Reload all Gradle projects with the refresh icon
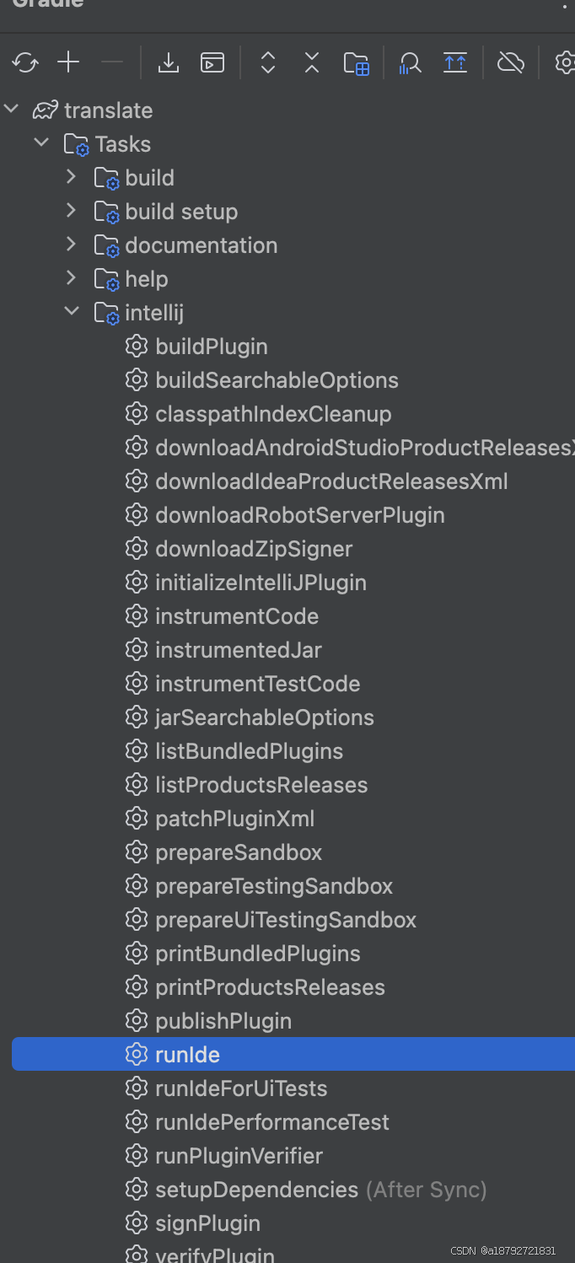 click(25, 62)
